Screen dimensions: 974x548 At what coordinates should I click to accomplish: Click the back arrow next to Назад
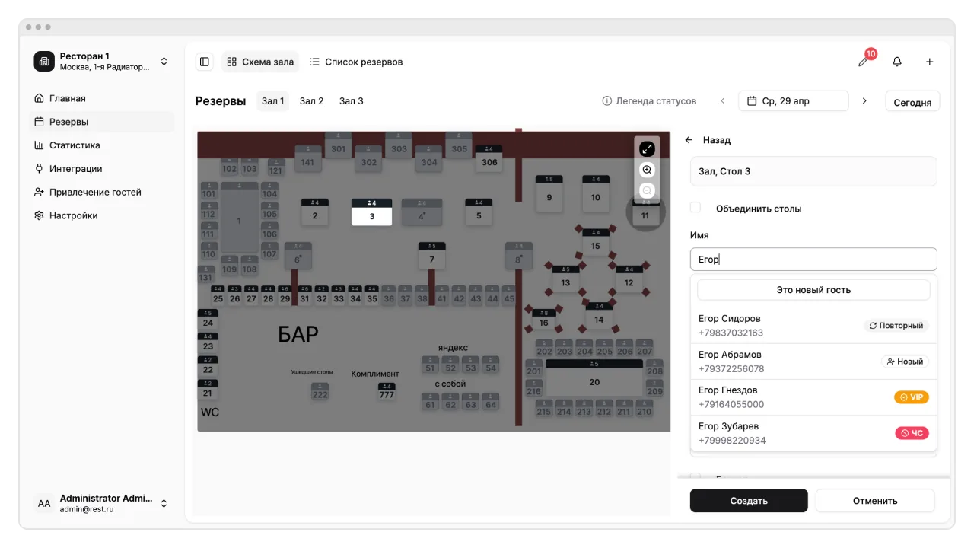click(x=689, y=140)
